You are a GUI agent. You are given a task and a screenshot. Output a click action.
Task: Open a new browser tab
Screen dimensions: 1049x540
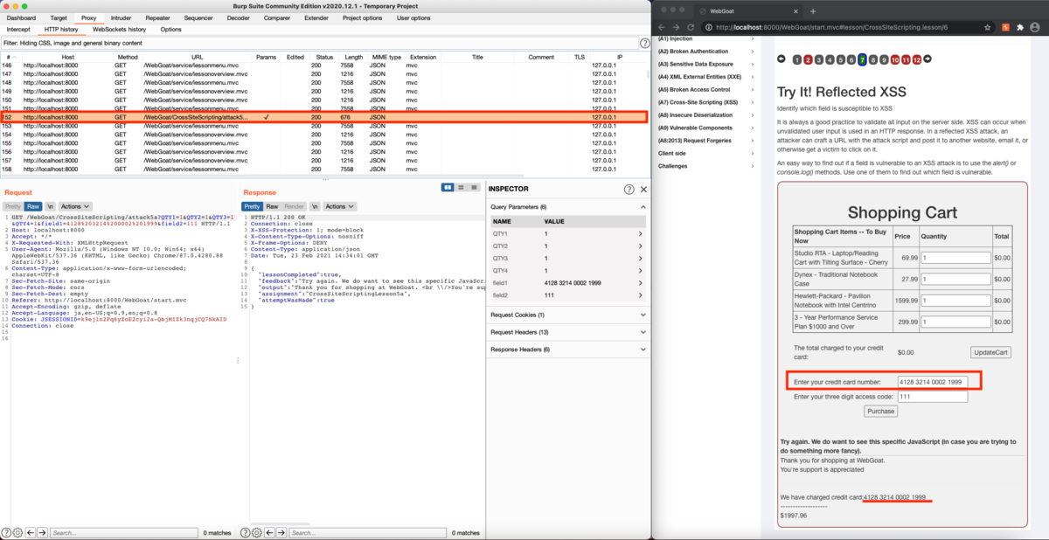pos(813,10)
